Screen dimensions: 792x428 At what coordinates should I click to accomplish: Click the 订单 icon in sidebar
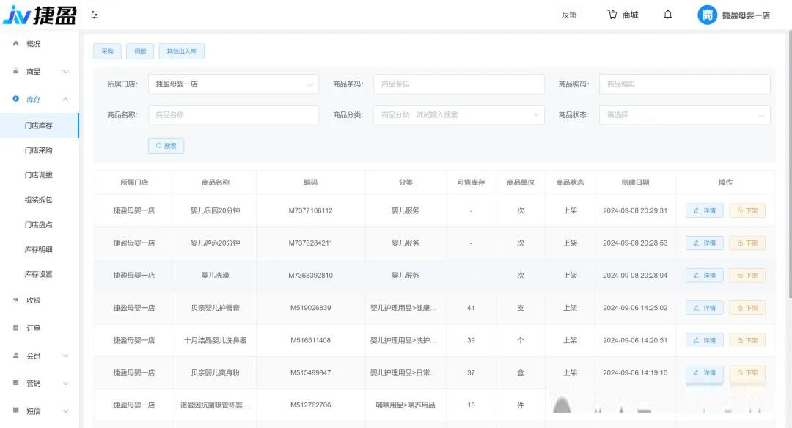click(16, 328)
